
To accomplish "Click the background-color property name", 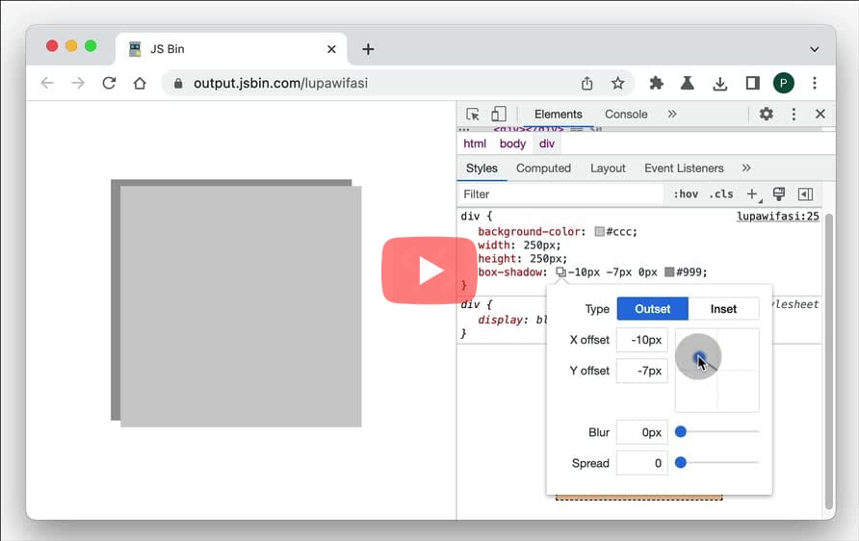I will click(x=530, y=232).
